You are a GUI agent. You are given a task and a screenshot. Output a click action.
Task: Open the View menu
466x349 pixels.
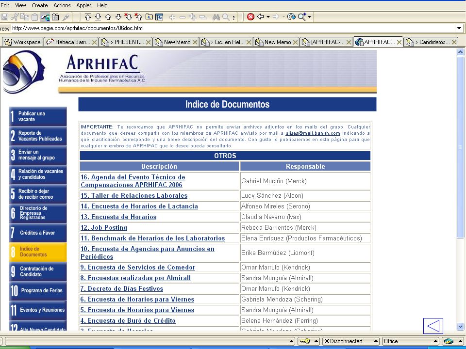click(x=20, y=5)
